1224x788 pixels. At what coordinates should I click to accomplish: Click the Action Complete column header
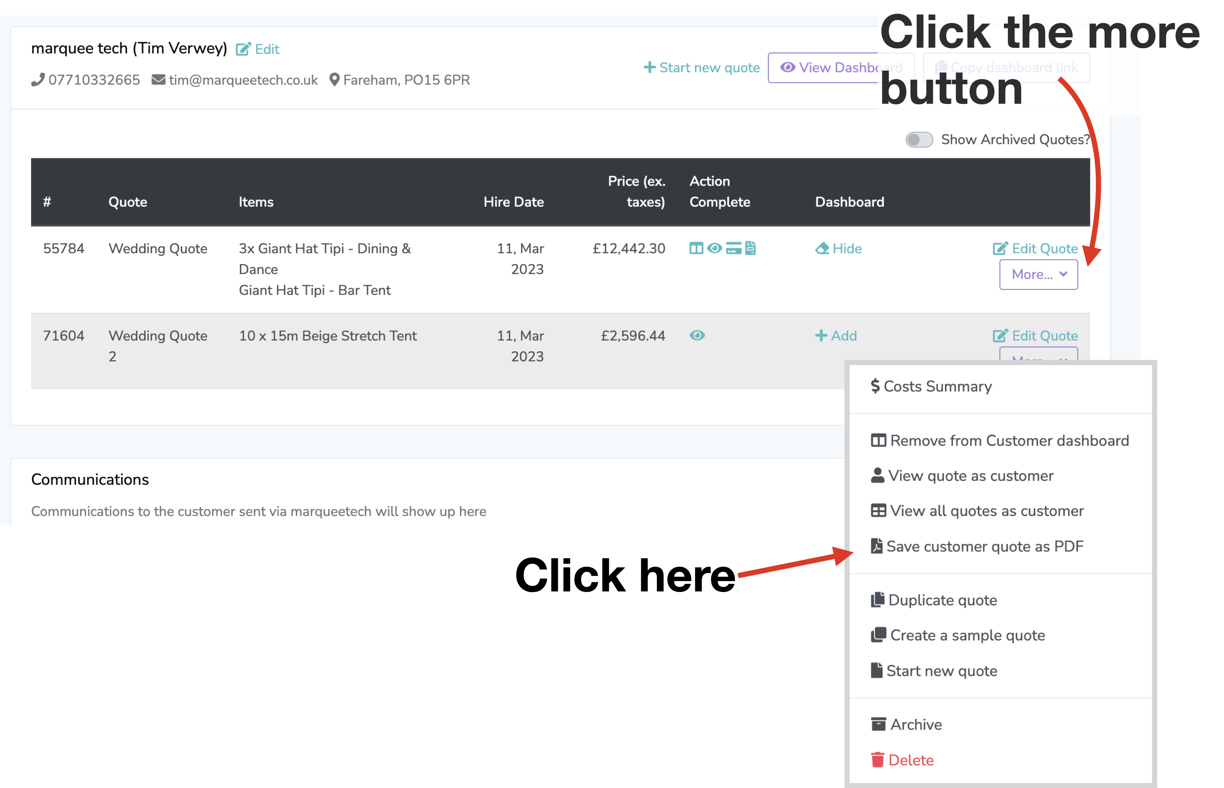coord(720,191)
